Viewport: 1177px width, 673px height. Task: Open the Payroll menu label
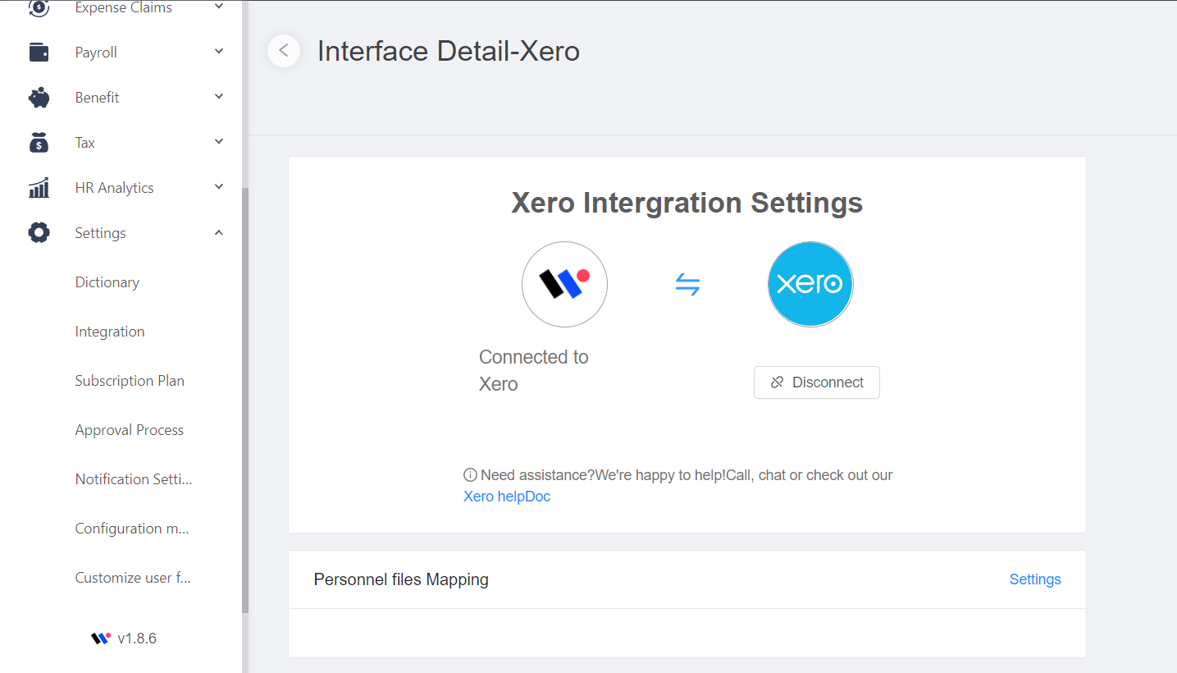(x=96, y=53)
